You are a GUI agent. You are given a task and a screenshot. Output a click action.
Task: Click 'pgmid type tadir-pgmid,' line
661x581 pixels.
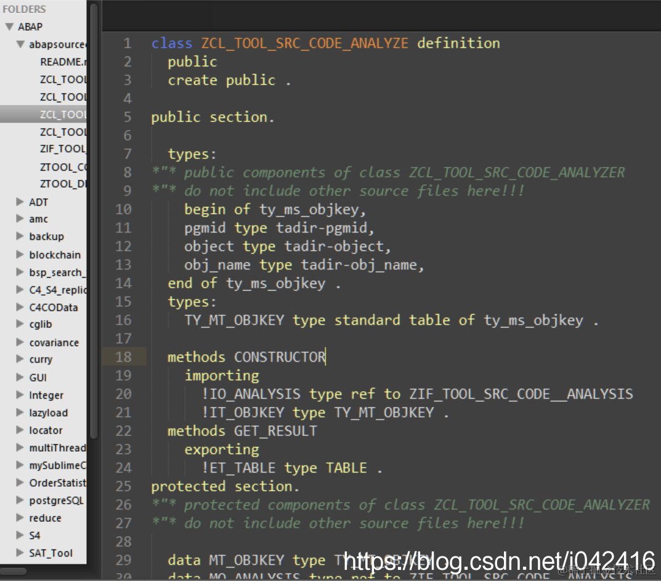(x=279, y=228)
